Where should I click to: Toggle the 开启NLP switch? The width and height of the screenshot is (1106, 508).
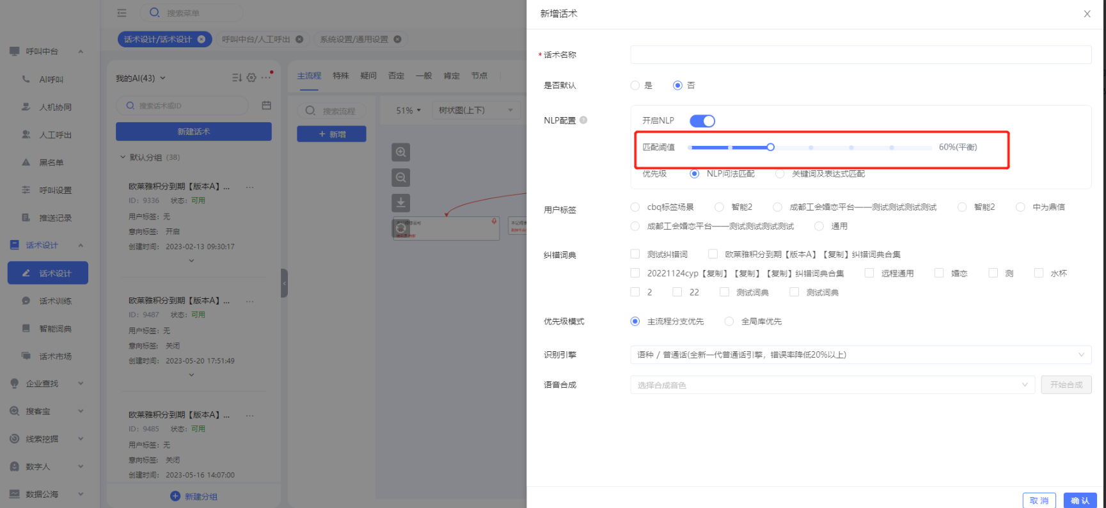point(702,121)
